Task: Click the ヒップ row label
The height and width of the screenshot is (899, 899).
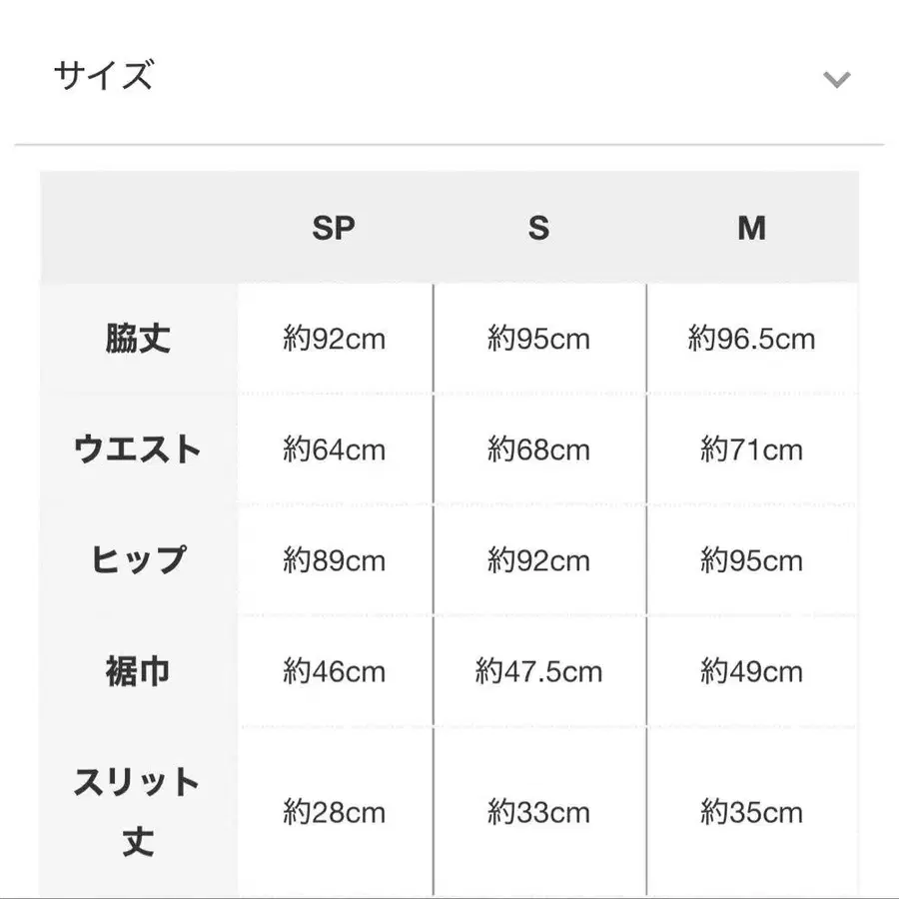Action: [x=137, y=561]
